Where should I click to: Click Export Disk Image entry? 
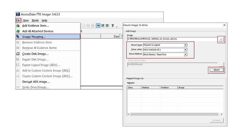48,59
